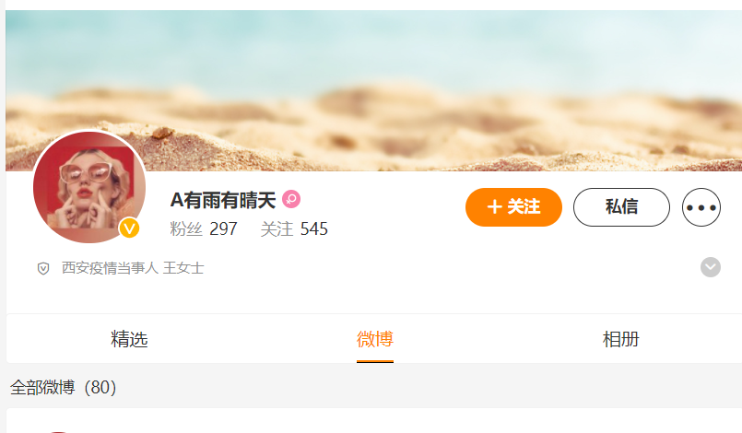Click the follower count number 297
This screenshot has width=742, height=433.
point(223,229)
